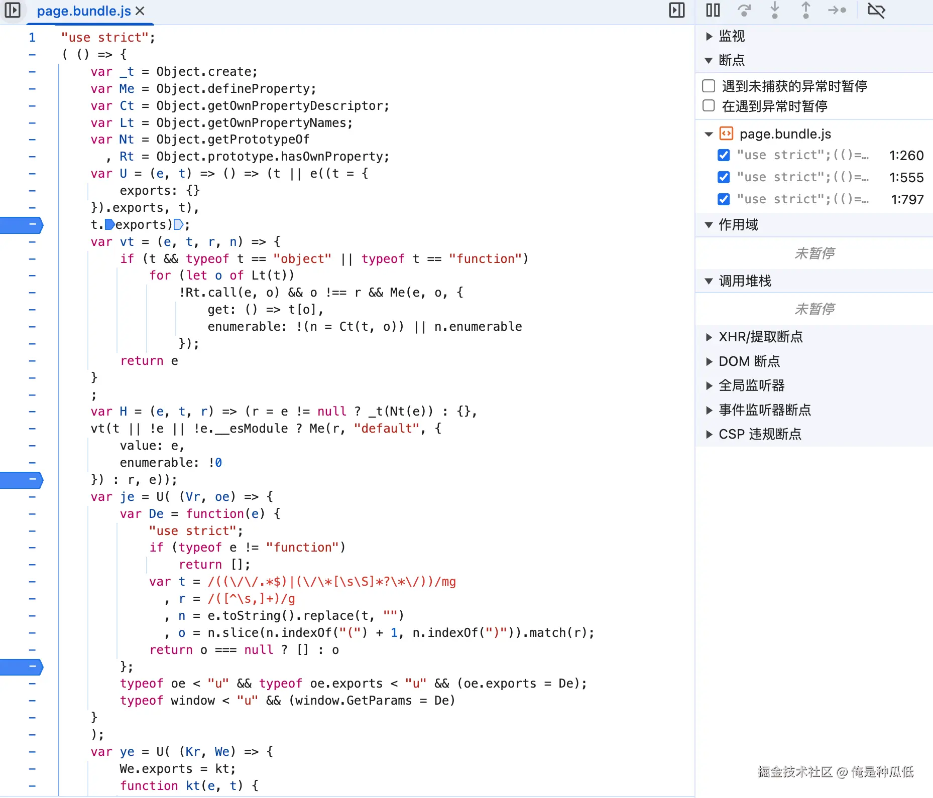Collapse page.bundle.js breakpoint group

(709, 134)
